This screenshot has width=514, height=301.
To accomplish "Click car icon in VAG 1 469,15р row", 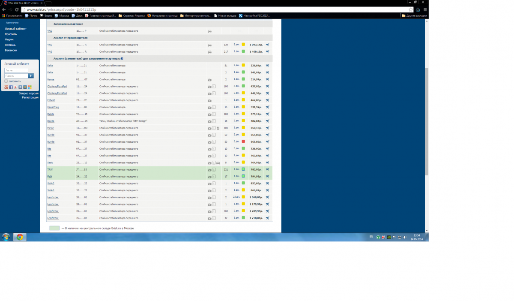I will 209,52.
